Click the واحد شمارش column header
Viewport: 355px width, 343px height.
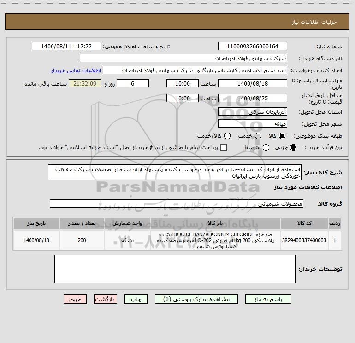click(x=127, y=223)
